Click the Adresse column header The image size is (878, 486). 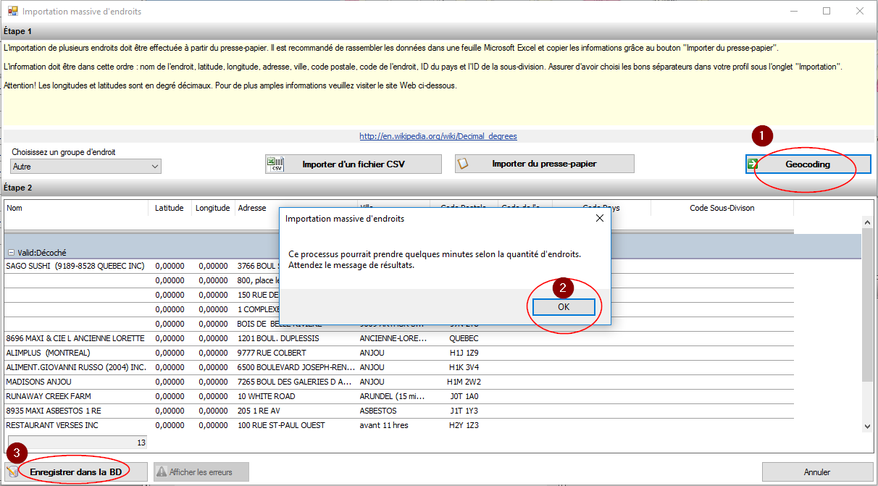click(252, 208)
